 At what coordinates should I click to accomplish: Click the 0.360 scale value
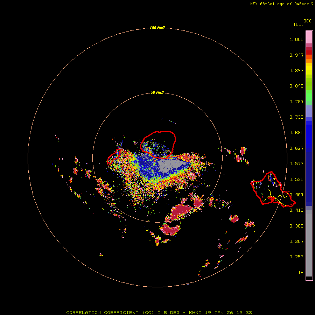(x=296, y=226)
